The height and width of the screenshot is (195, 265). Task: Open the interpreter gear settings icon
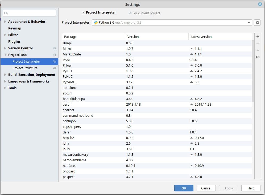257,23
